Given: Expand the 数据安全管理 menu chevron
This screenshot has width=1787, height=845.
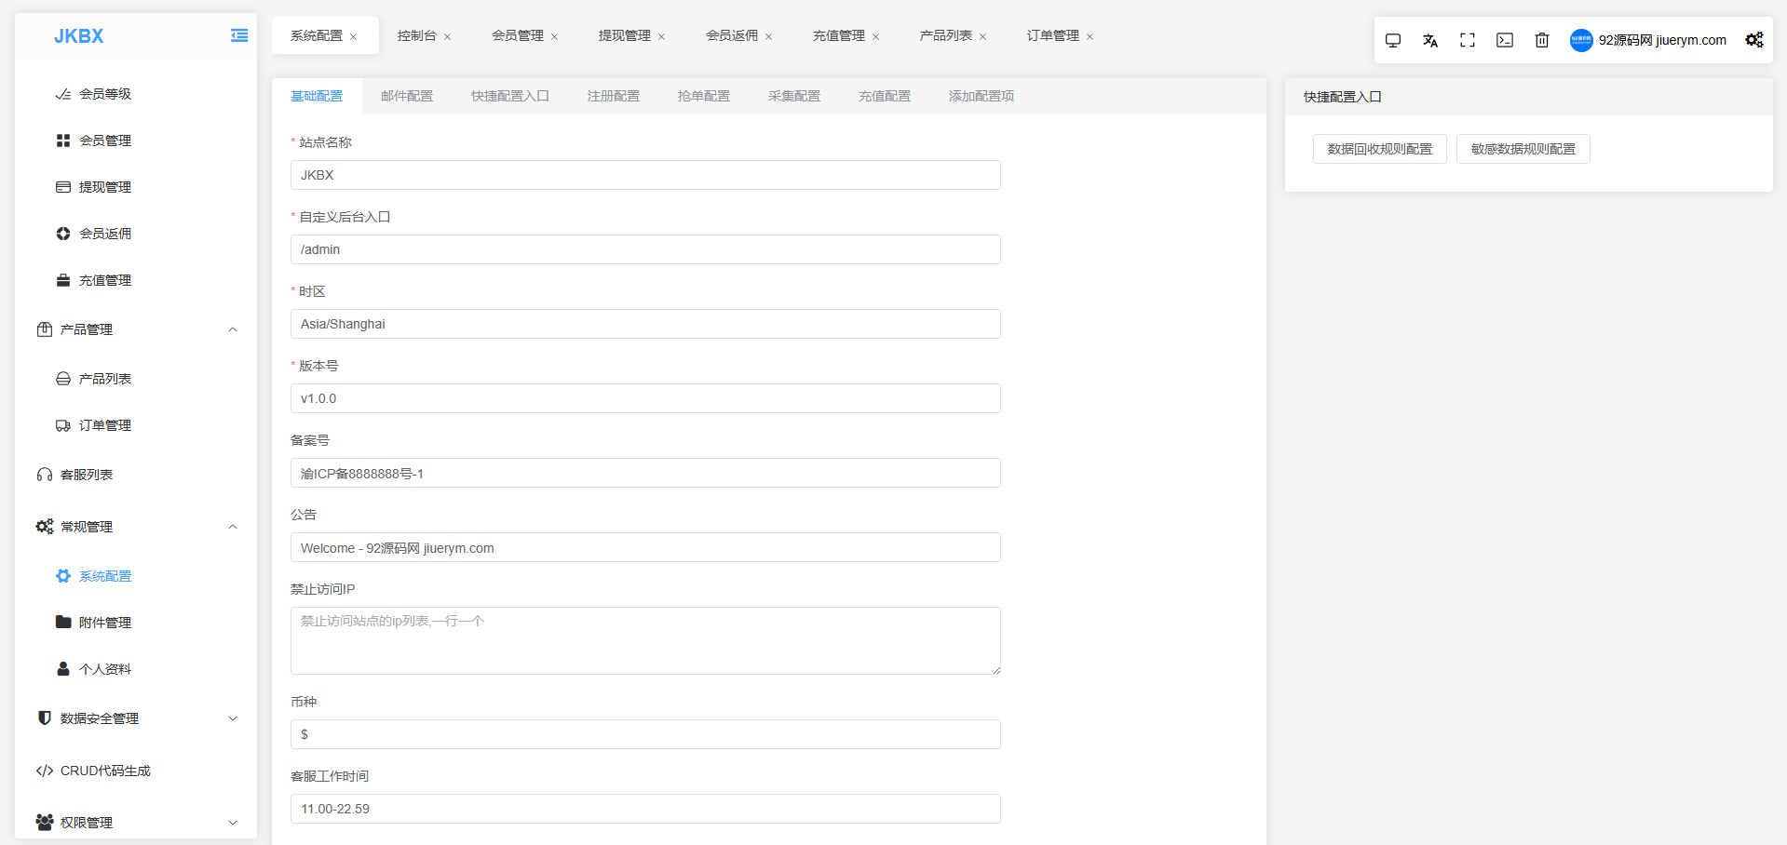Looking at the screenshot, I should pos(233,718).
